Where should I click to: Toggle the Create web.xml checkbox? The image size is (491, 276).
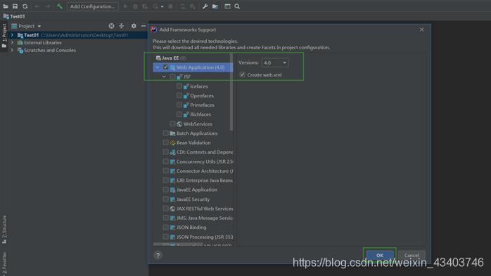243,74
